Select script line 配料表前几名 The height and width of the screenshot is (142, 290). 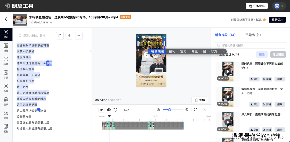click(25, 81)
